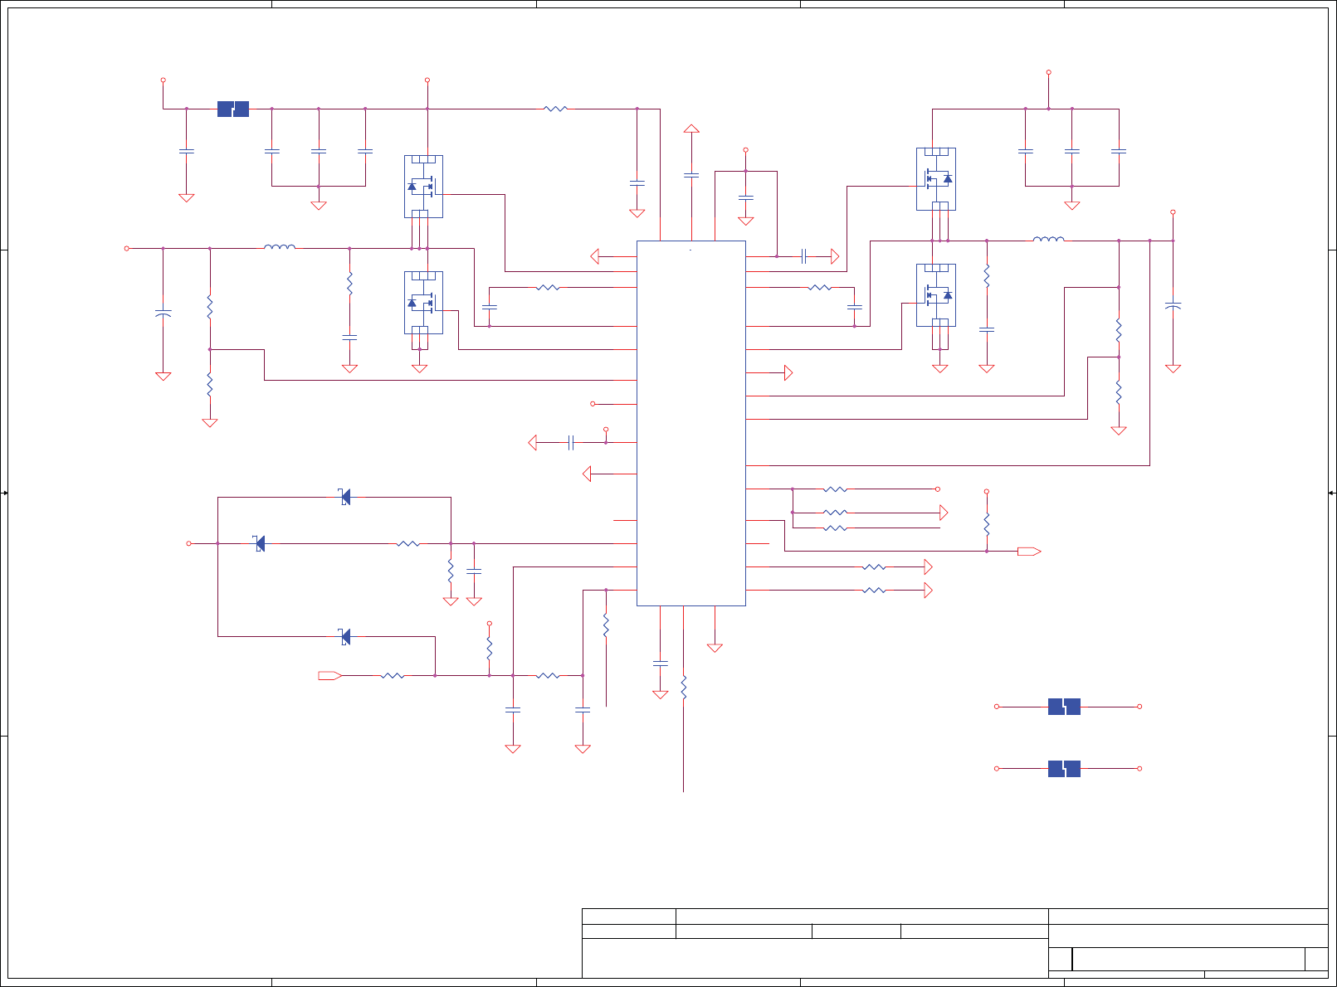Select the upper resistor of the far-right divider
Viewport: 1337px width, 987px height.
[1119, 329]
